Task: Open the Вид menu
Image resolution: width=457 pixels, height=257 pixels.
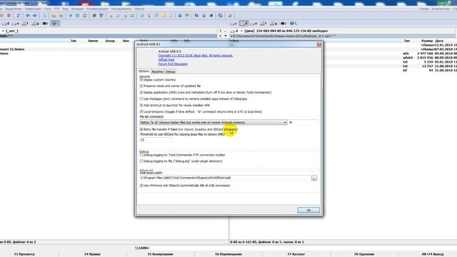Action: (x=65, y=9)
